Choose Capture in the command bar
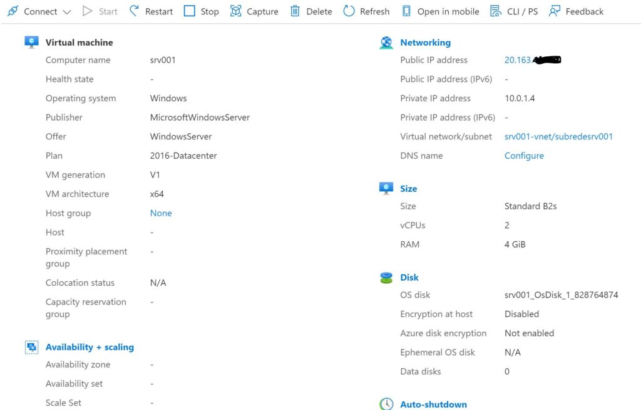This screenshot has width=641, height=410. point(262,11)
